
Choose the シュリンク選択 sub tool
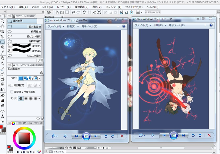tap(24, 56)
